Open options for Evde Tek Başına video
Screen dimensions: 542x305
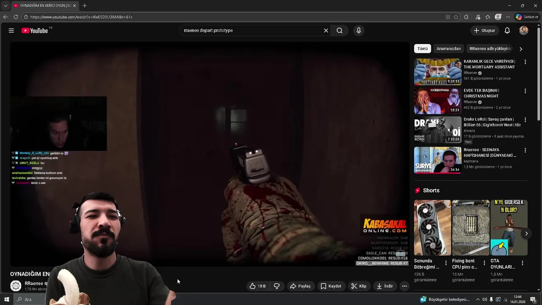tap(525, 91)
